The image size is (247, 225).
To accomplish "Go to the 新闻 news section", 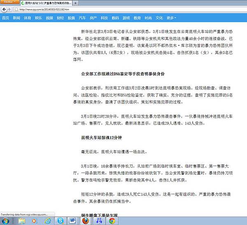I will pos(16,18).
